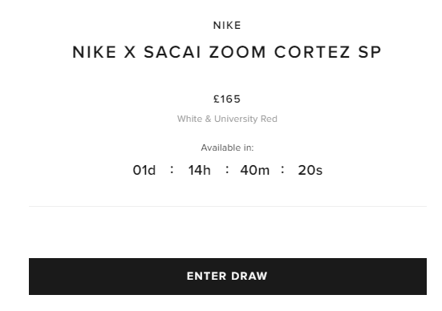Click the £165 price
This screenshot has width=442, height=311.
(227, 99)
